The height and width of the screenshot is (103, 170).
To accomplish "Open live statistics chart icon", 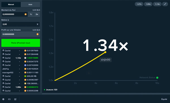I will pos(15,99).
